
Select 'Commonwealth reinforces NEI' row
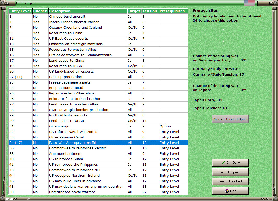[x=99, y=170]
